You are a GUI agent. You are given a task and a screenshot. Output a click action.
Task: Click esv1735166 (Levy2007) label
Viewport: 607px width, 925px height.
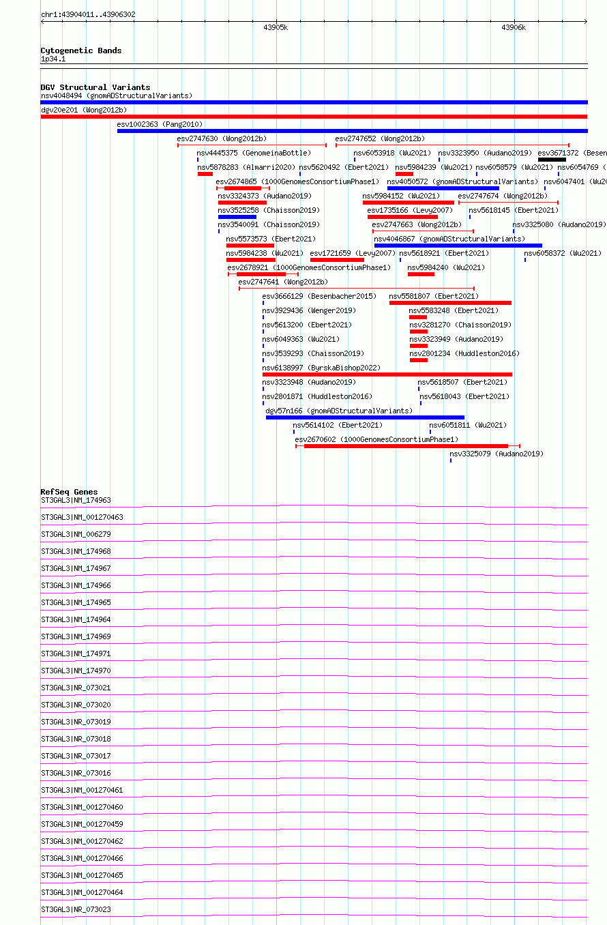pyautogui.click(x=410, y=210)
